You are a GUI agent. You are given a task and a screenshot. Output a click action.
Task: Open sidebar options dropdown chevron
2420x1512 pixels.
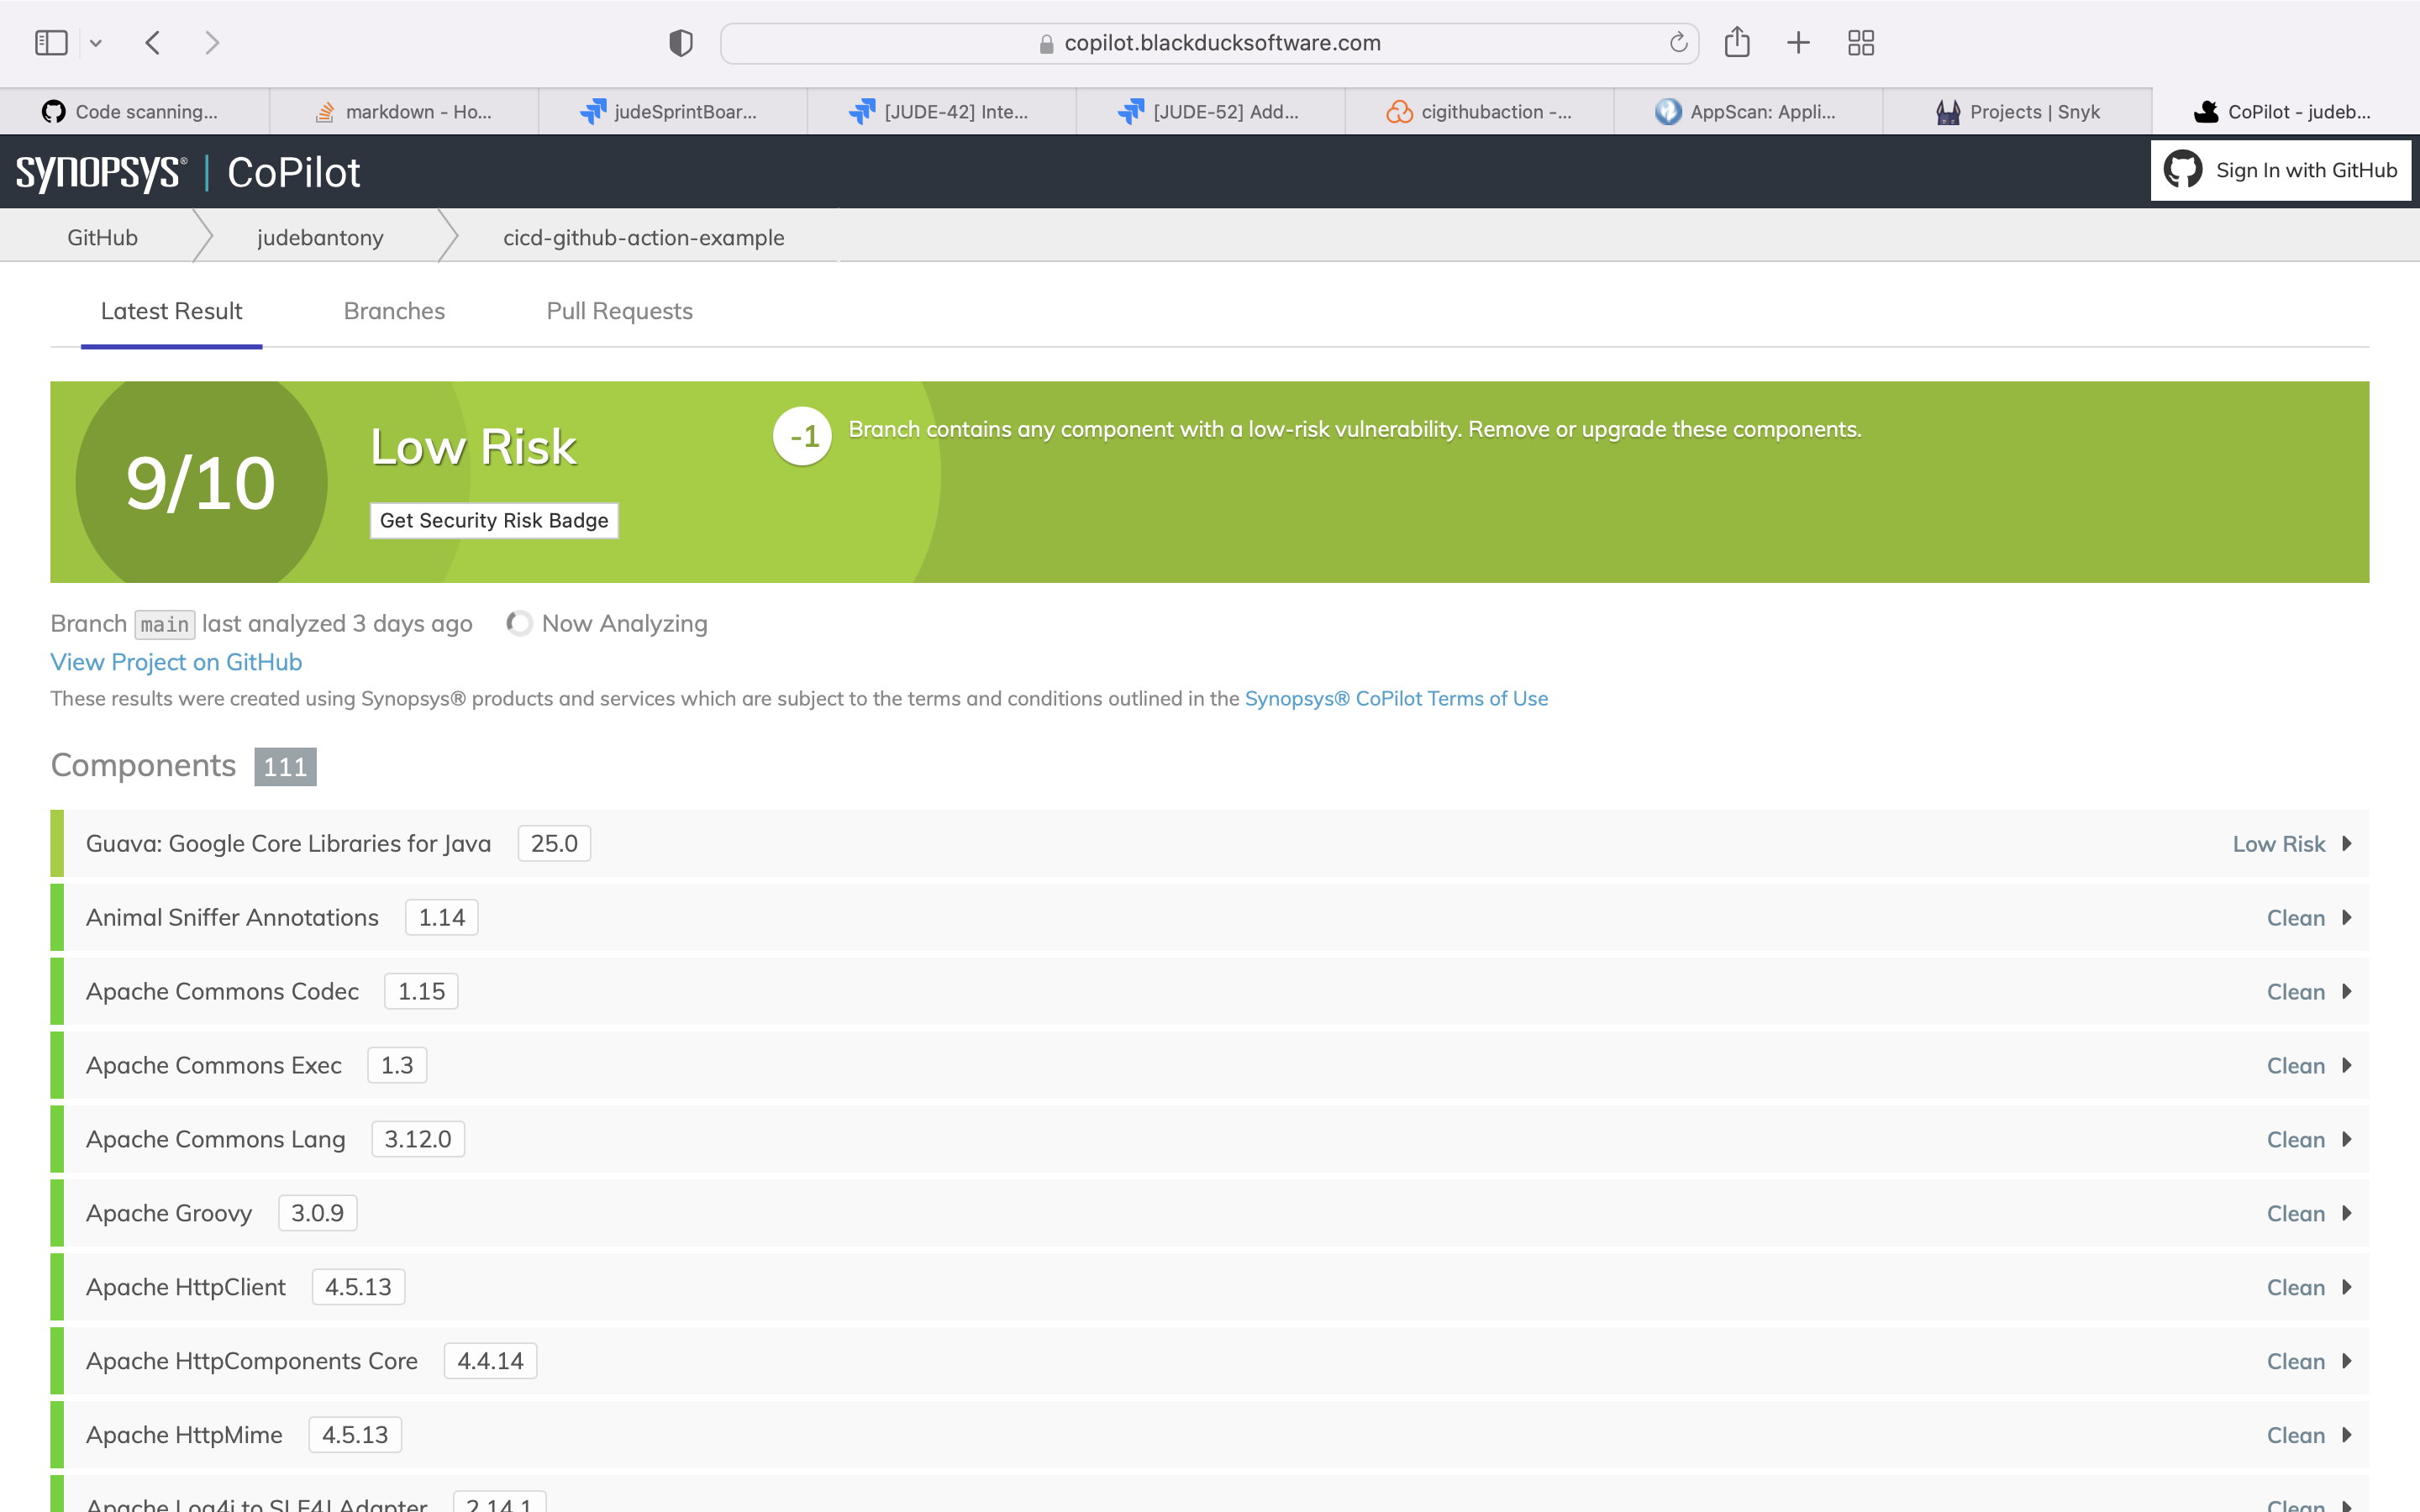[x=96, y=43]
